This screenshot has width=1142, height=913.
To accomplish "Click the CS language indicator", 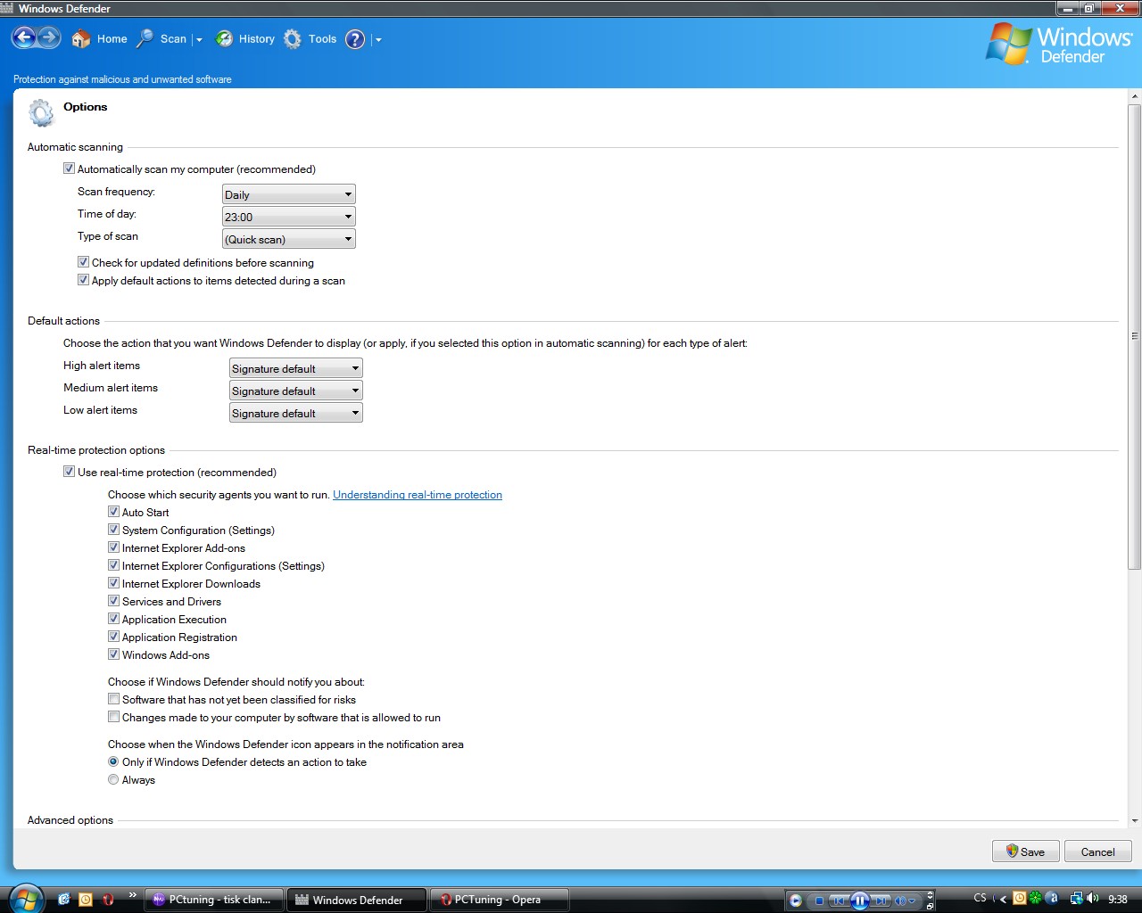I will click(981, 898).
